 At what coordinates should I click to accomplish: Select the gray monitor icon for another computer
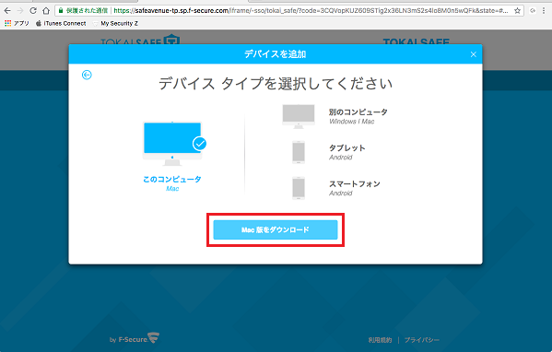[x=299, y=116]
